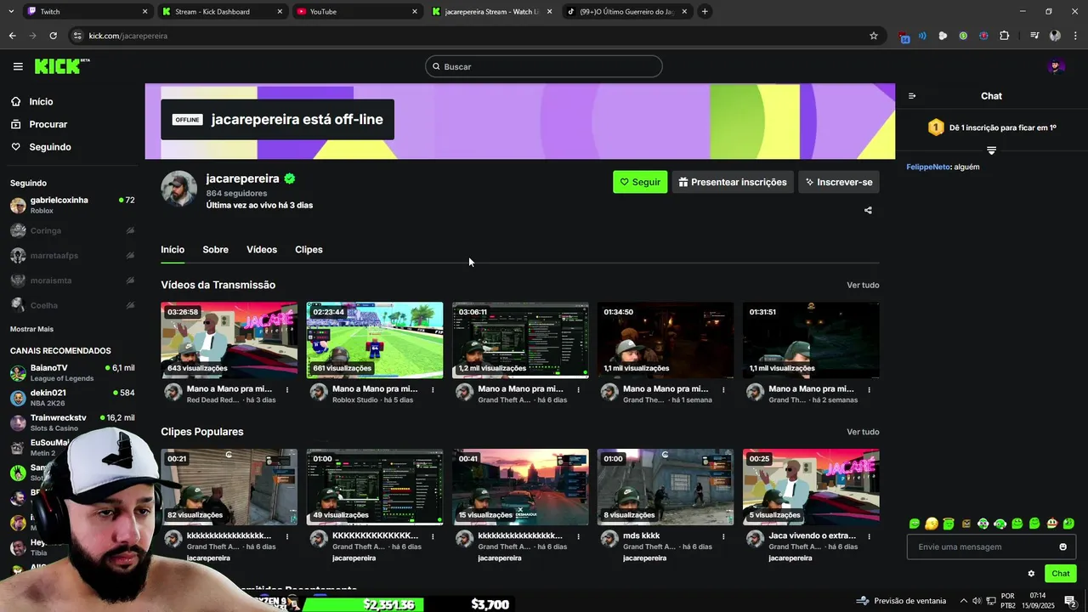Open options for the 03:06:11 video
The image size is (1088, 612).
click(578, 390)
